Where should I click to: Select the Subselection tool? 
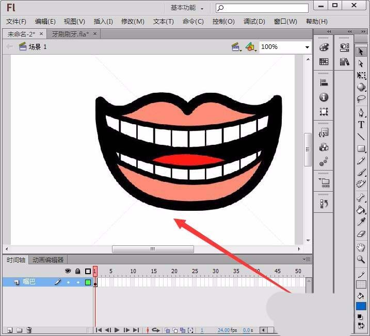point(361,63)
